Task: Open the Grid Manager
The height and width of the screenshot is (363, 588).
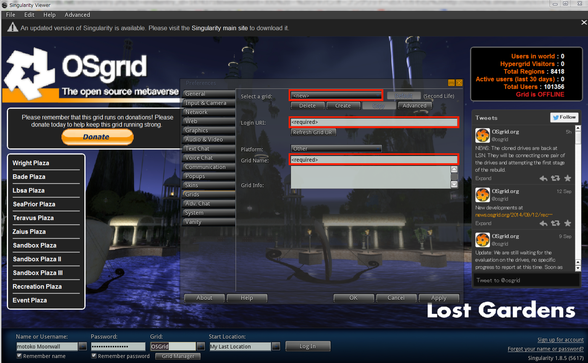Action: (178, 356)
